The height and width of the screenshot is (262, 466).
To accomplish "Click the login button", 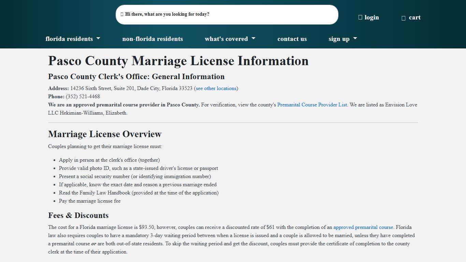I will pos(372,17).
